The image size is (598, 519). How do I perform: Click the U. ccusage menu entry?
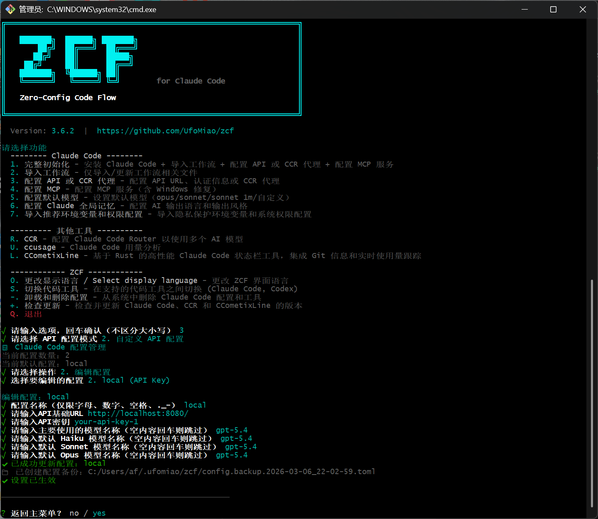click(39, 247)
